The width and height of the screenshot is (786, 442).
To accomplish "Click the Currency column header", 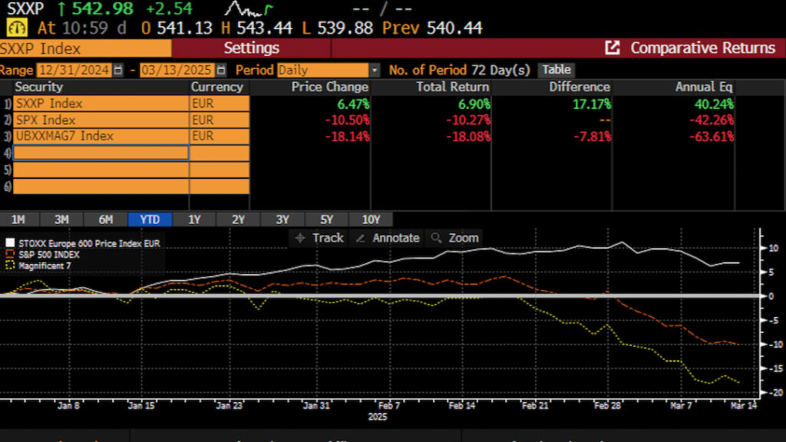I will (216, 87).
